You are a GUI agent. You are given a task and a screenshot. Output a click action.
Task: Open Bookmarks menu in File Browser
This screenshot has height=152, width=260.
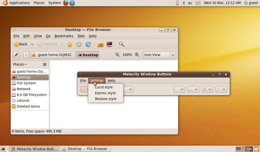pos(64,36)
